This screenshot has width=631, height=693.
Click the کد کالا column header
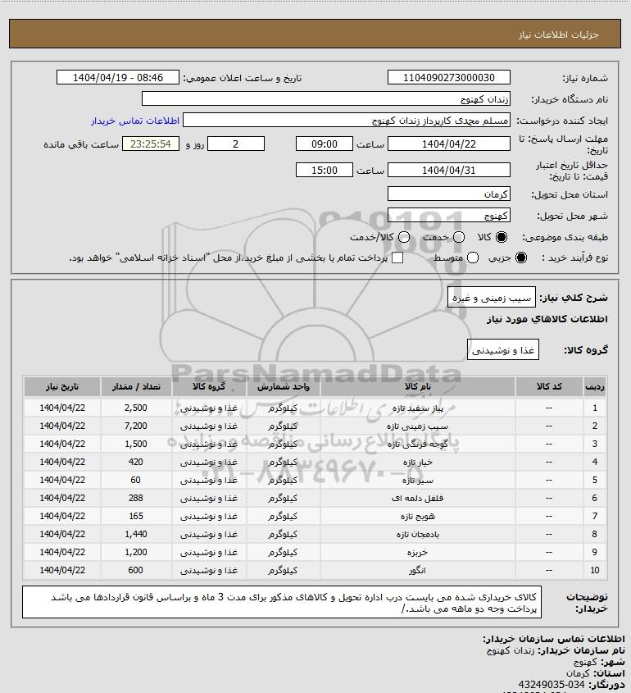549,387
